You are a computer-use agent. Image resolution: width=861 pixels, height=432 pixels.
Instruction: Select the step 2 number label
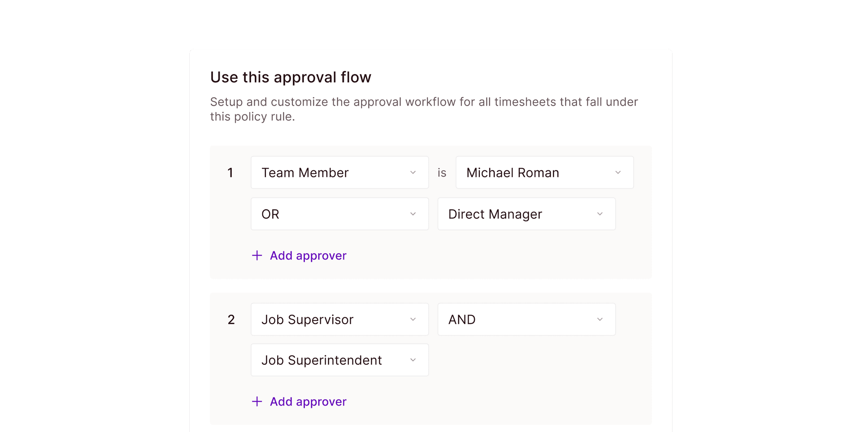click(231, 319)
